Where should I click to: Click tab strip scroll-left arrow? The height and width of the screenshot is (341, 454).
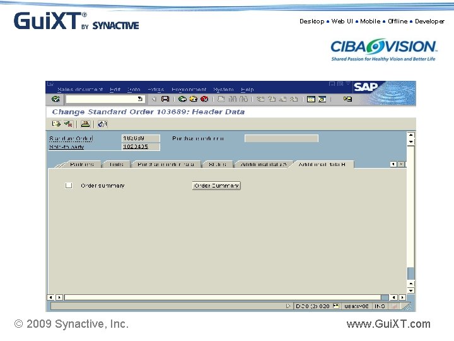pyautogui.click(x=393, y=164)
